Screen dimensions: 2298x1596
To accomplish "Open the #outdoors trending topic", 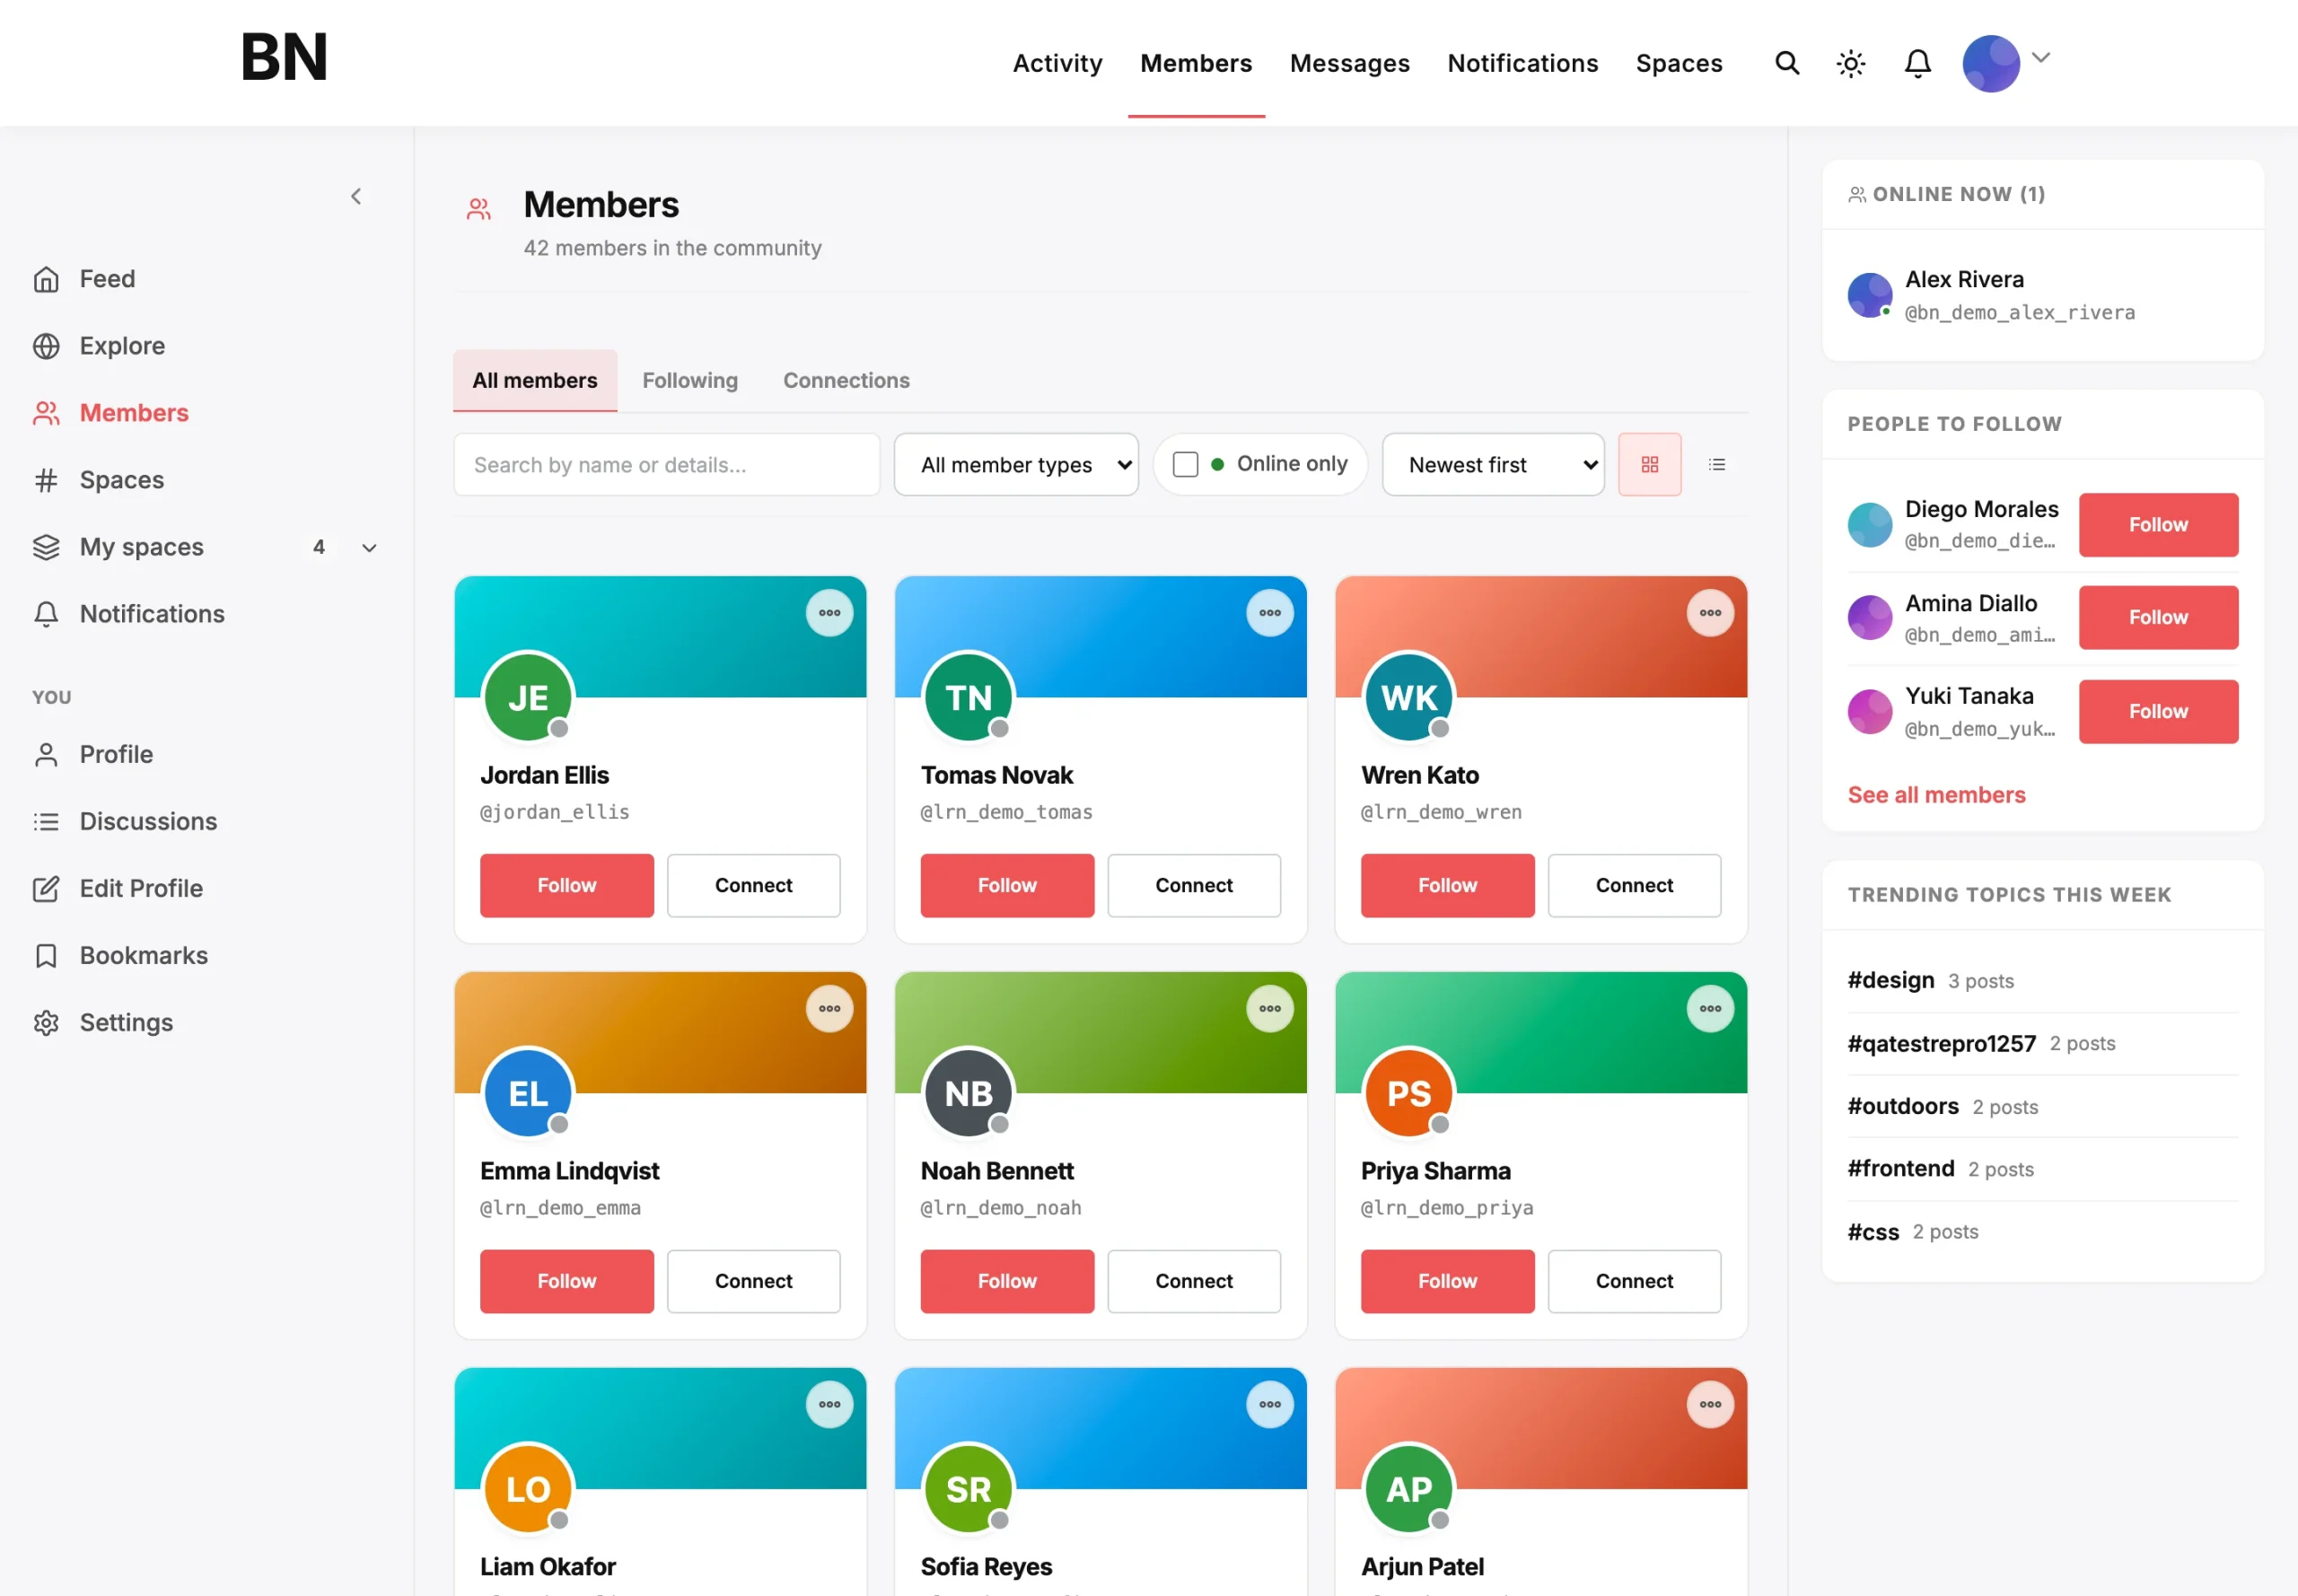I will tap(1902, 1106).
